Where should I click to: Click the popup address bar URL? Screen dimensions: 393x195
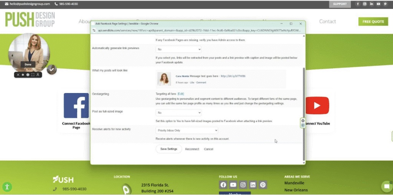pyautogui.click(x=199, y=30)
